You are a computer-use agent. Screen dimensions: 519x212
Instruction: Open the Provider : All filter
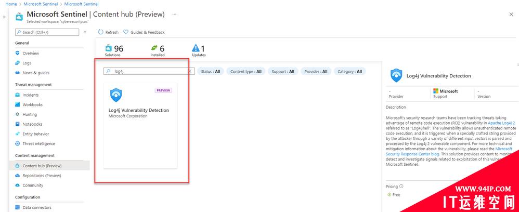(x=316, y=71)
